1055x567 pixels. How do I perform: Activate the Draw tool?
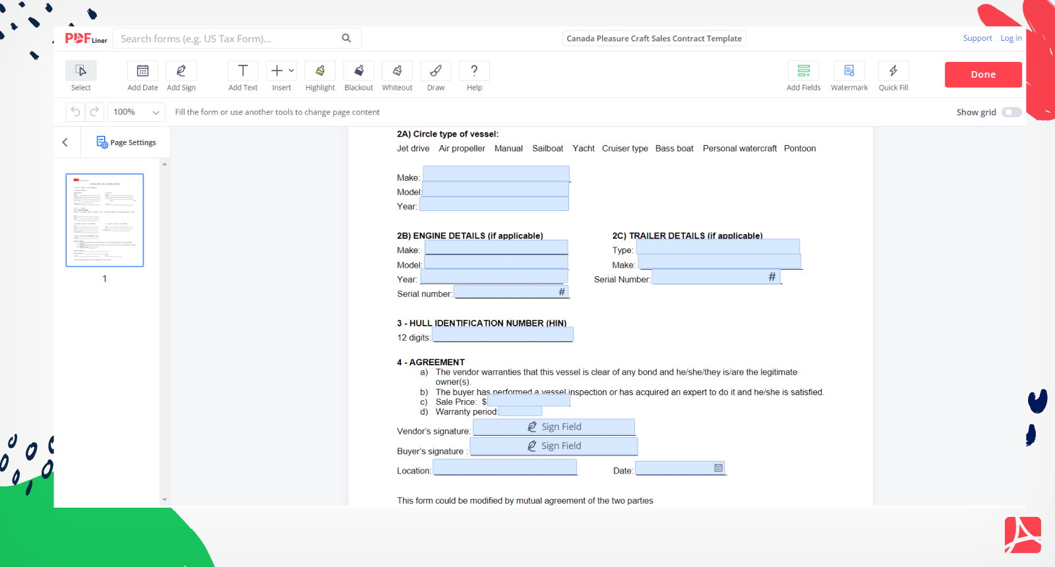(x=436, y=76)
